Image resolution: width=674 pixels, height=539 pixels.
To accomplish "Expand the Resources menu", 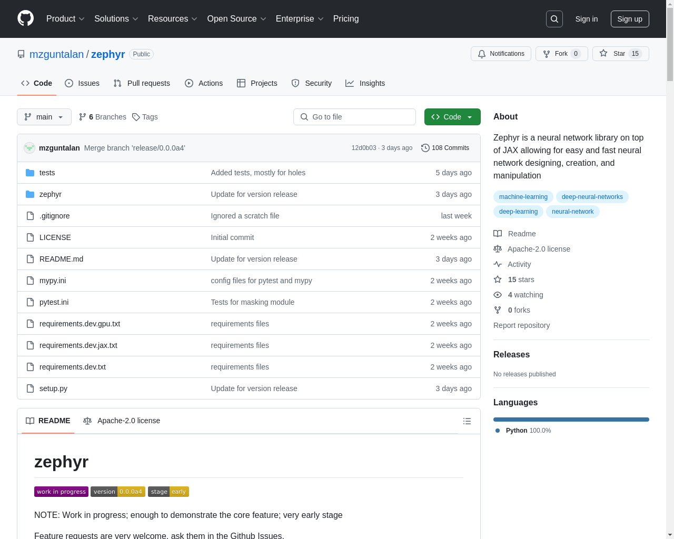I will pos(173,19).
